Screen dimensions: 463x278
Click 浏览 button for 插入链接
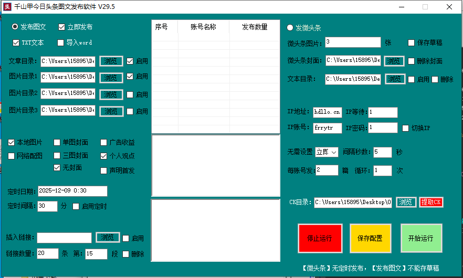pyautogui.click(x=108, y=237)
